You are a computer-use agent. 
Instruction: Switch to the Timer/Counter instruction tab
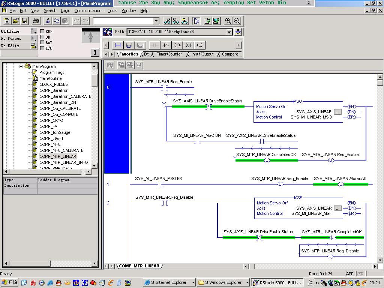[x=169, y=54]
